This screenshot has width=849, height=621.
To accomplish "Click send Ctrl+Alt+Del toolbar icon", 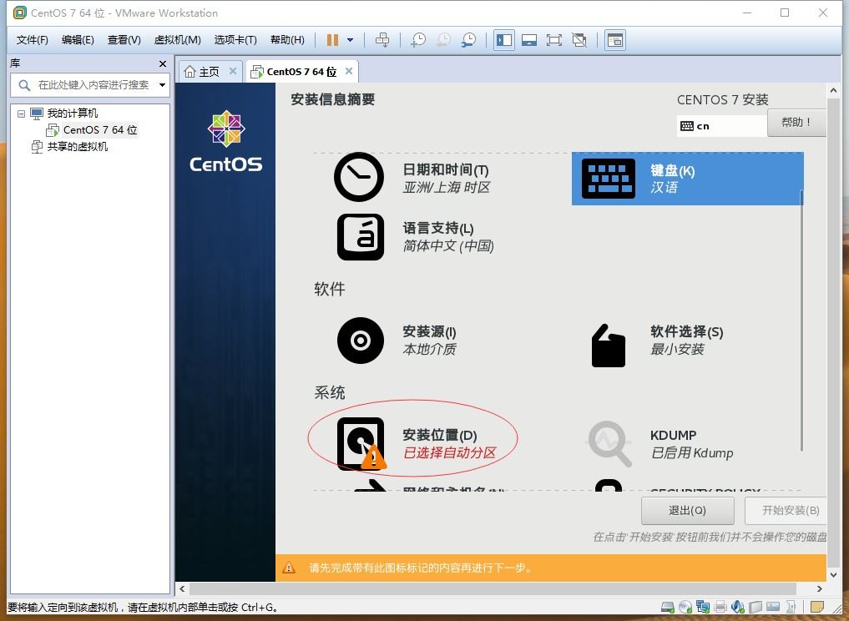I will click(x=382, y=40).
